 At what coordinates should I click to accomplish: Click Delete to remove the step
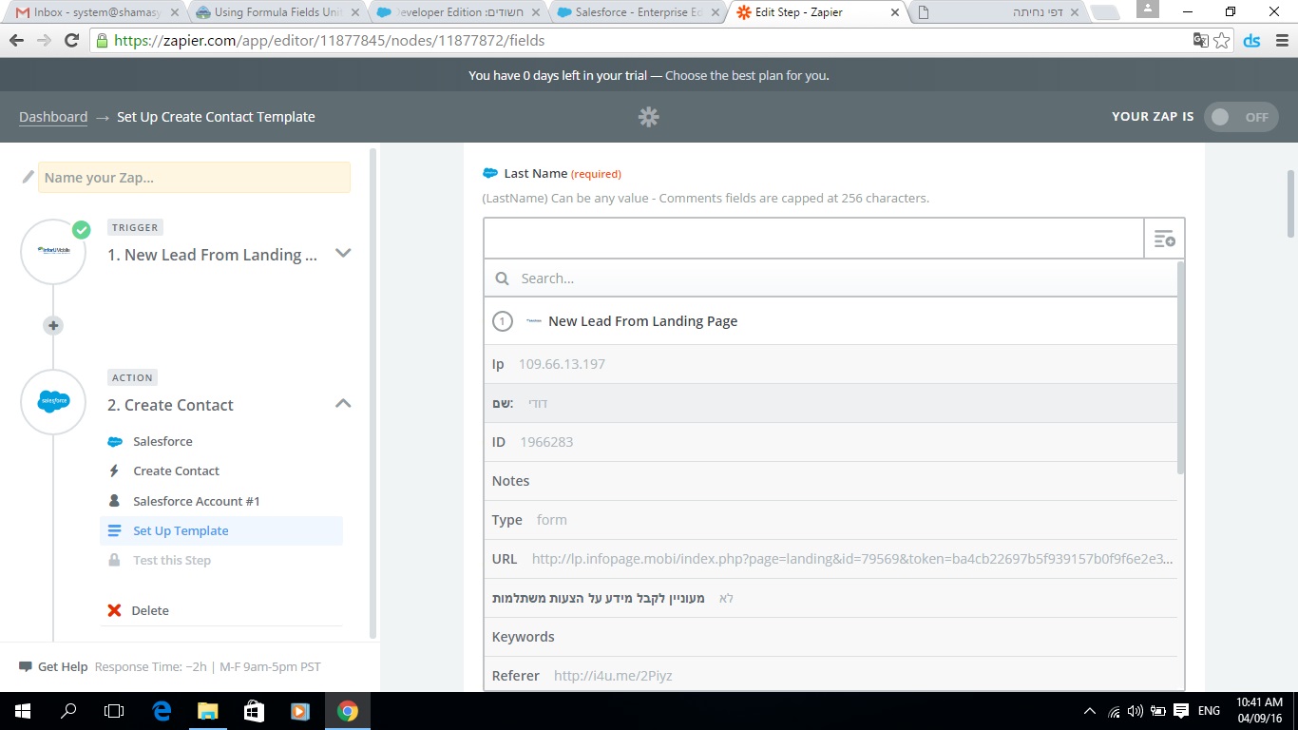[x=150, y=610]
